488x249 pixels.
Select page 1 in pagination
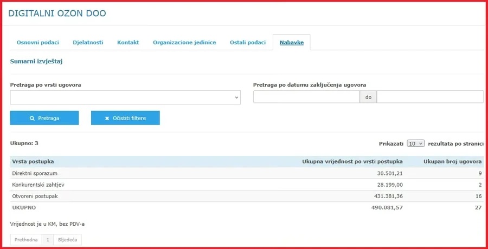coord(48,240)
